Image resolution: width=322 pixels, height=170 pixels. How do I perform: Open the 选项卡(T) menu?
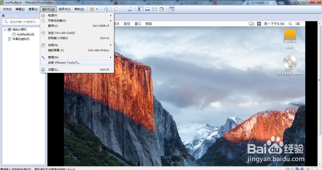coord(64,9)
